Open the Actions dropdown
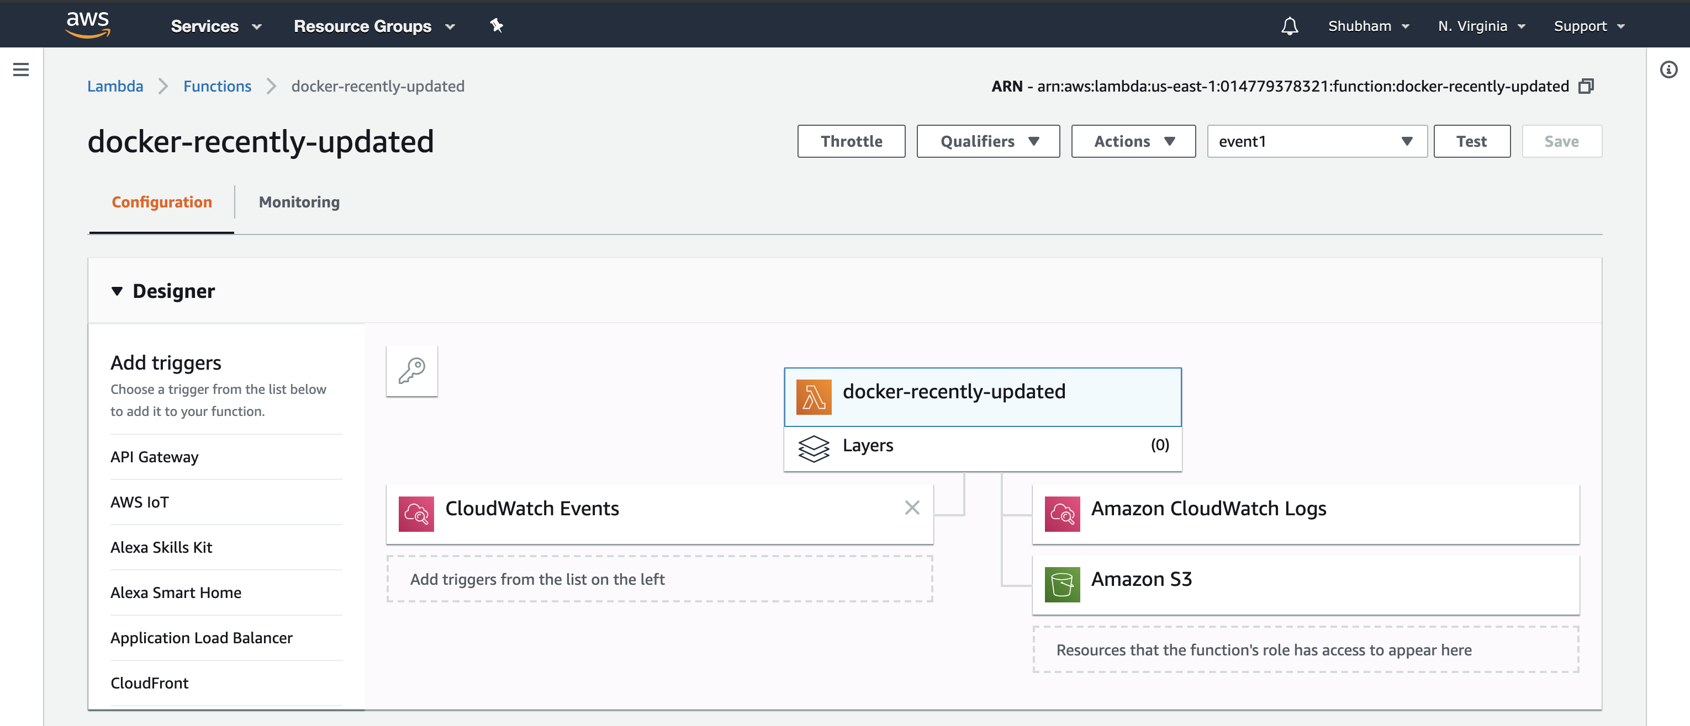The width and height of the screenshot is (1690, 726). pyautogui.click(x=1133, y=142)
